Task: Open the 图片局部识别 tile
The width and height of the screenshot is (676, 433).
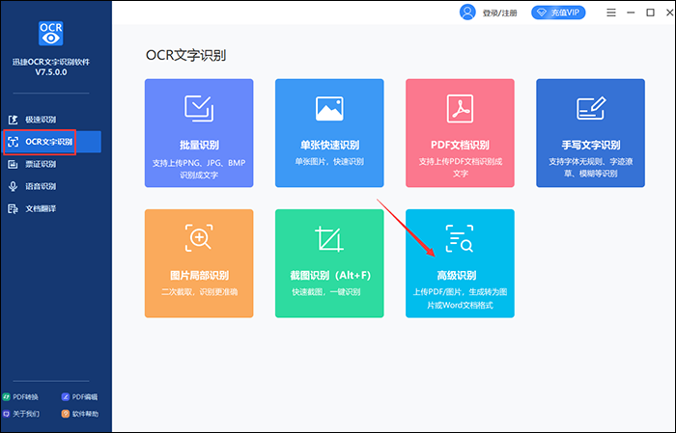Action: click(x=199, y=263)
